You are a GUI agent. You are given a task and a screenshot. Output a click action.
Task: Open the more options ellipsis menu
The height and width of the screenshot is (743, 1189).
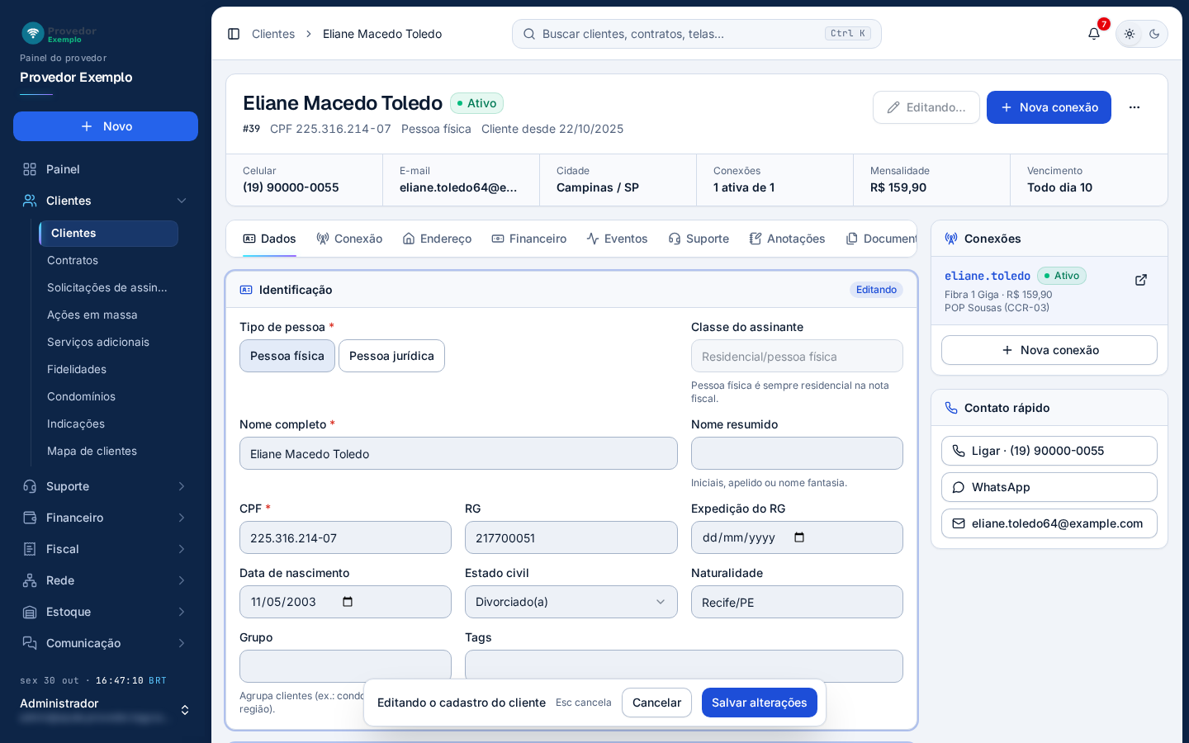(x=1135, y=107)
